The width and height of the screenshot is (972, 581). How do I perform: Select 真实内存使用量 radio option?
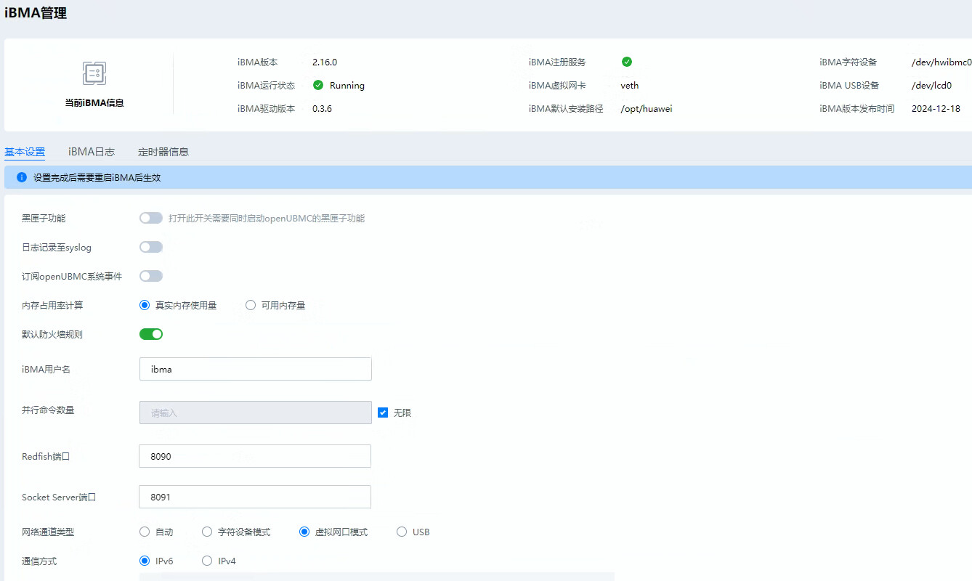tap(145, 305)
